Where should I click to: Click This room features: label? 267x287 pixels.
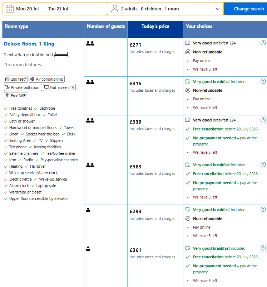[x=23, y=65]
